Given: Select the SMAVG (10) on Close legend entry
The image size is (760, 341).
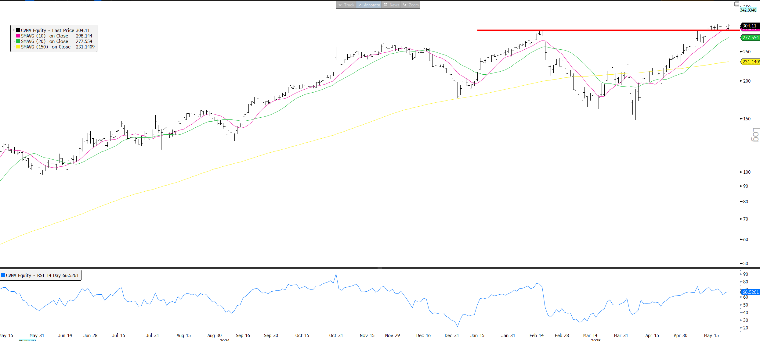Looking at the screenshot, I should tap(45, 36).
